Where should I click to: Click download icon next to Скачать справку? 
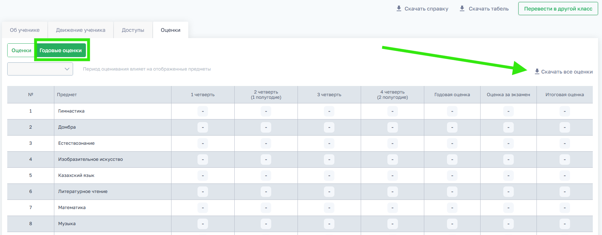click(x=399, y=9)
